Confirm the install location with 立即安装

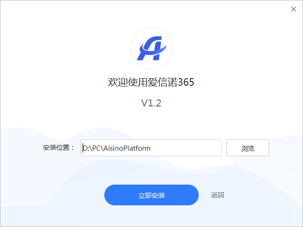coord(151,195)
